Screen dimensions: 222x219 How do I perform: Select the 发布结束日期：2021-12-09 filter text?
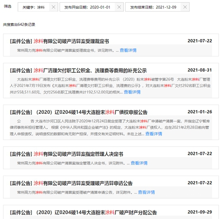click(x=153, y=7)
